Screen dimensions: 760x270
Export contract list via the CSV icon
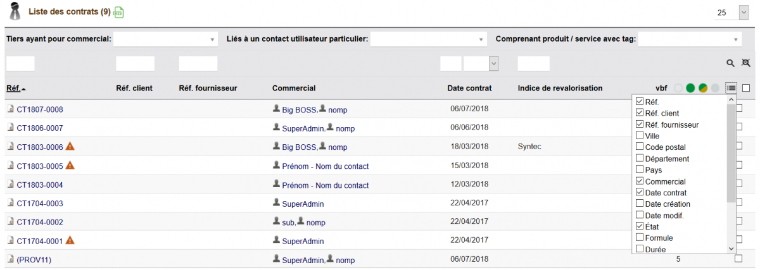118,13
